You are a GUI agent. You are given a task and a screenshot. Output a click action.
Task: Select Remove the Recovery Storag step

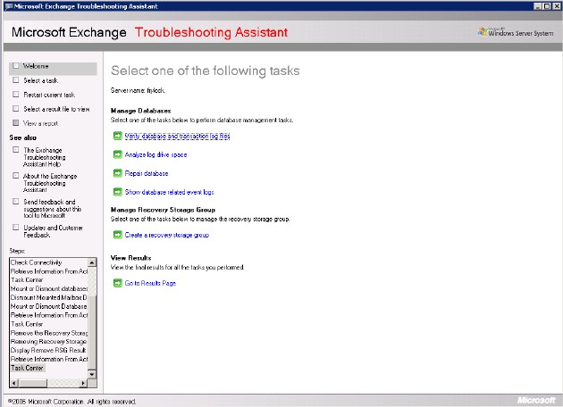pos(49,333)
